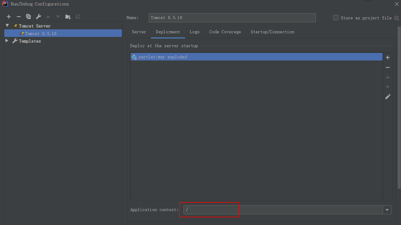The image size is (401, 225).
Task: Select the artifact icon of servlet:war exploded
Action: 134,57
